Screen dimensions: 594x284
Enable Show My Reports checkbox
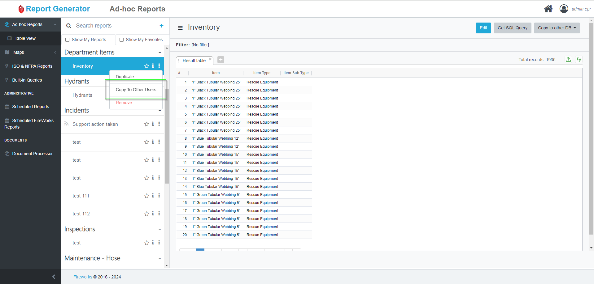[68, 40]
